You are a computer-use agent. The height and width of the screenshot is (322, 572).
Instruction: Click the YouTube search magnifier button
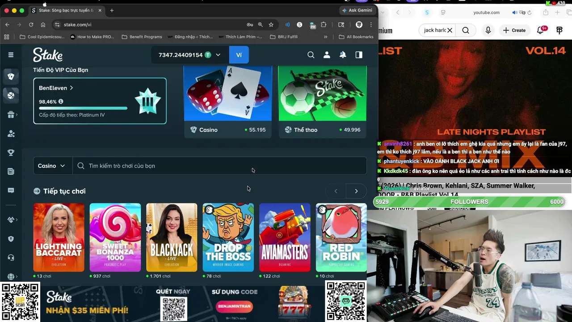pos(466,30)
